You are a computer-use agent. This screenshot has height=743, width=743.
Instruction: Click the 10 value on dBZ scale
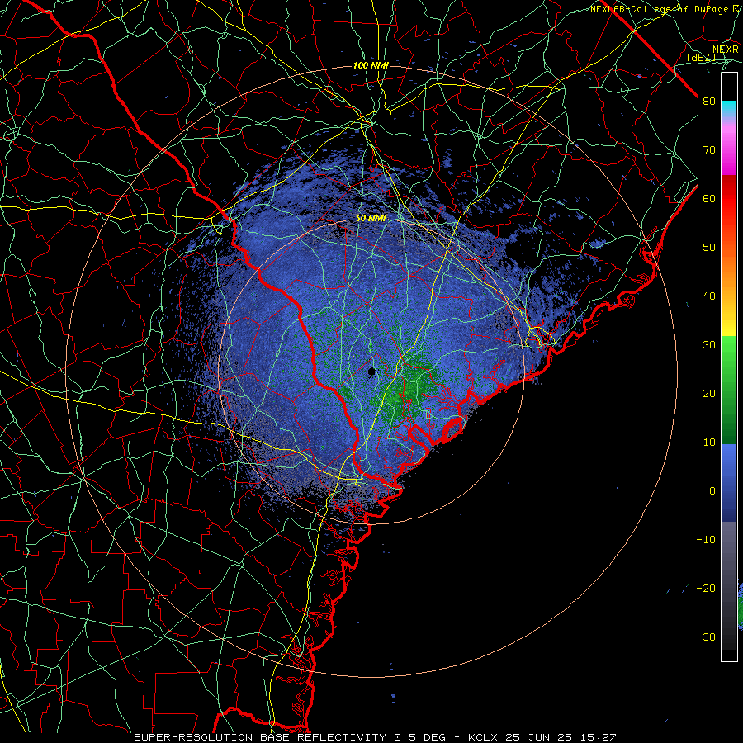(709, 442)
